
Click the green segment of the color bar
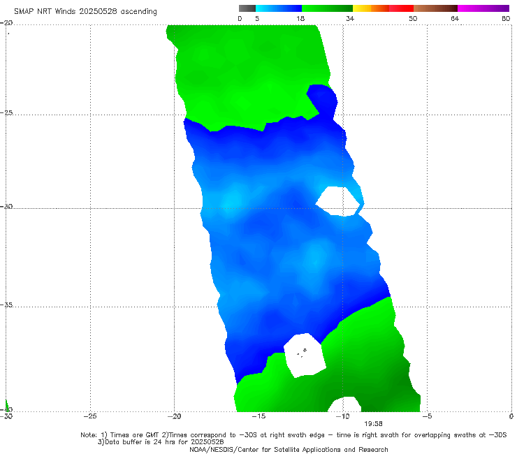(x=327, y=8)
